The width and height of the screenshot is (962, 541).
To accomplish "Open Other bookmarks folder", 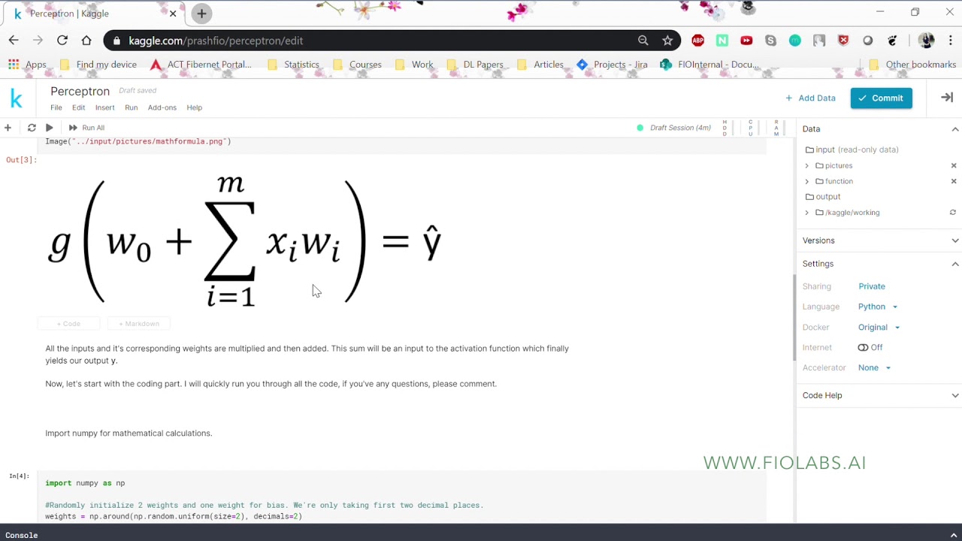I will 912,65.
